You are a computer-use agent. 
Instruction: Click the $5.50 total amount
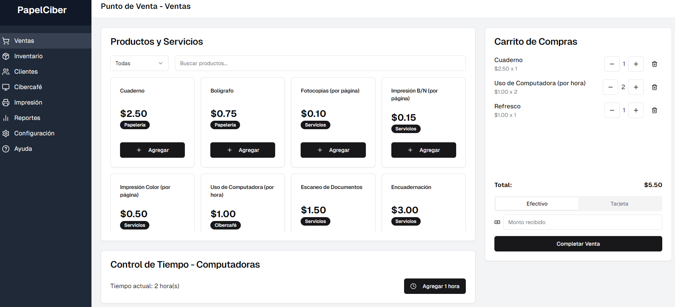(x=653, y=185)
